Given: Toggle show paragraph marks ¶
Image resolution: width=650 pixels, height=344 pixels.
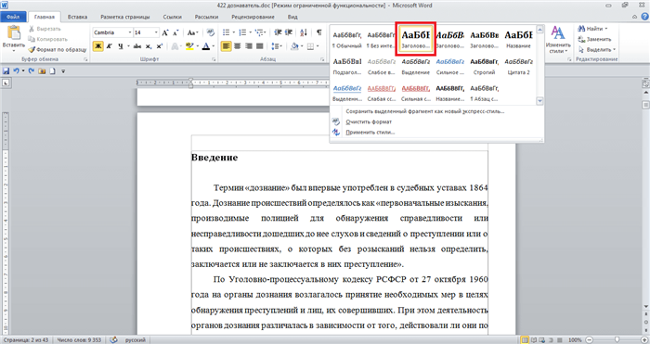Looking at the screenshot, I should pos(318,32).
